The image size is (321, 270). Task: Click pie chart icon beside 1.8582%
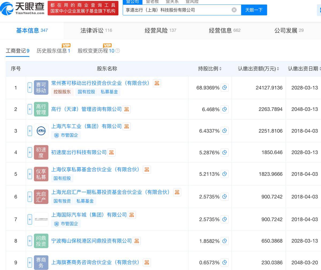(225, 241)
